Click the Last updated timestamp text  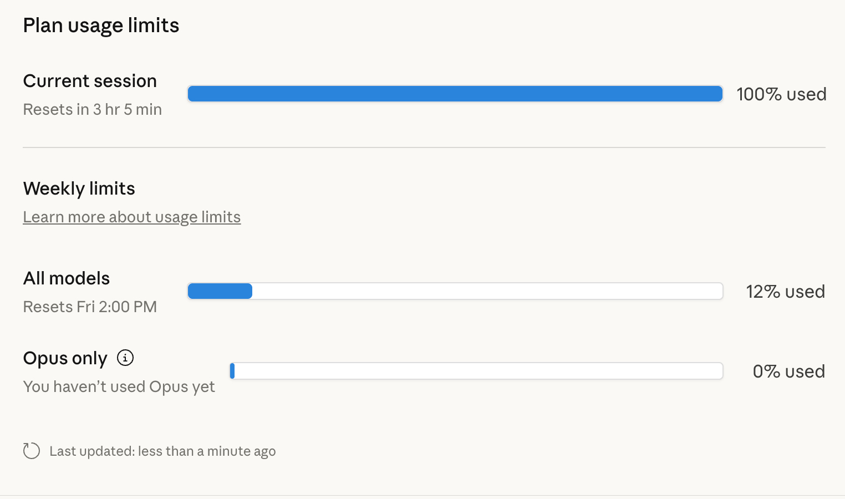coord(162,451)
